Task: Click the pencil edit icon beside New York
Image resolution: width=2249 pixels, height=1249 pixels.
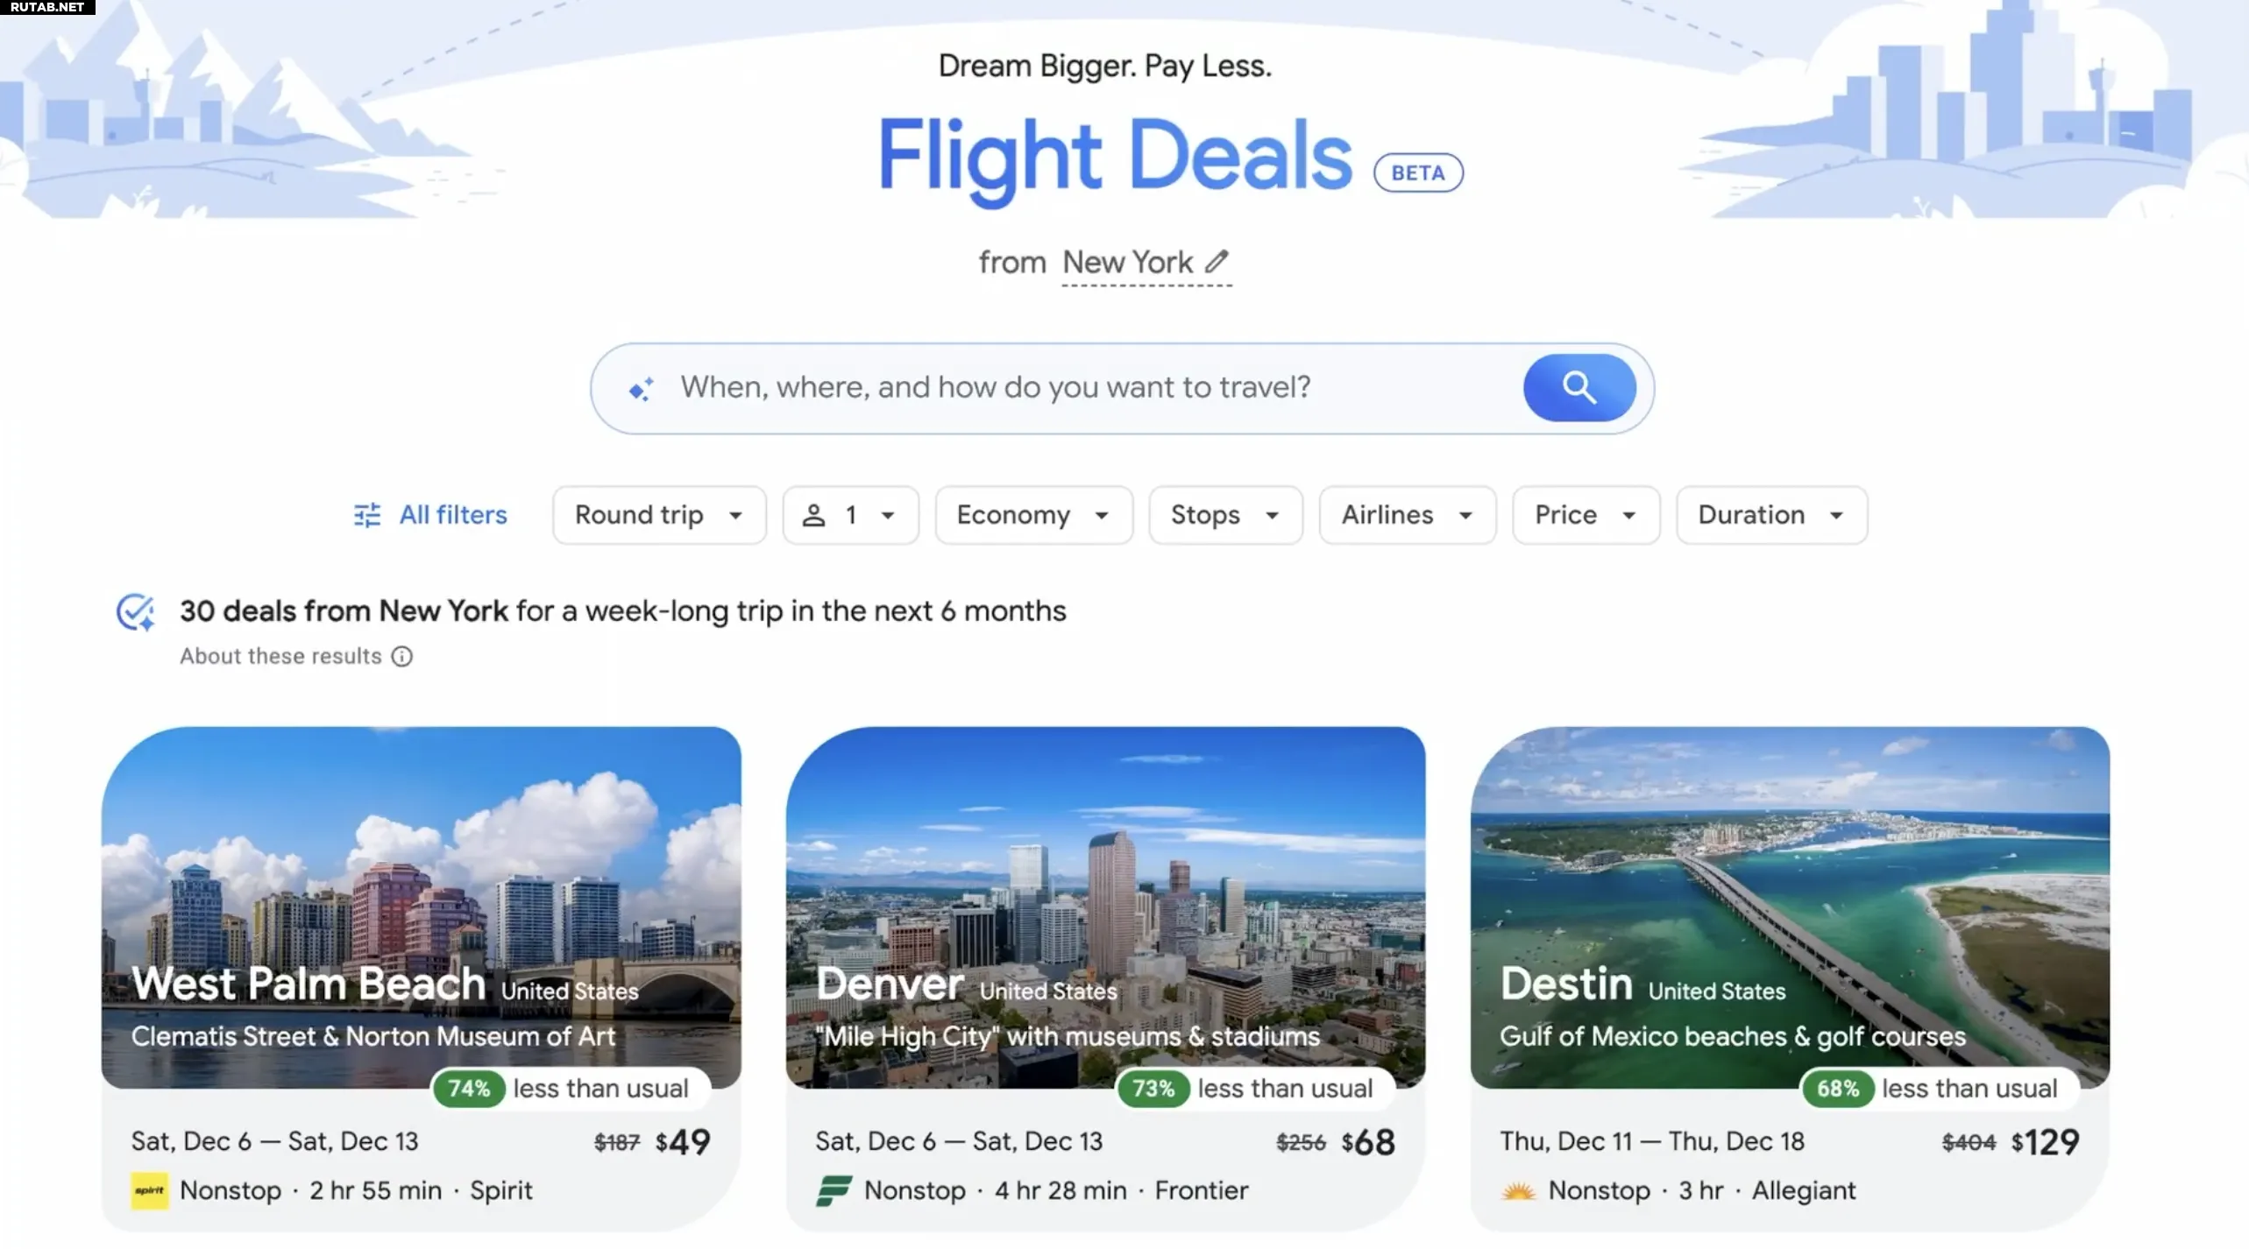Action: click(1216, 261)
